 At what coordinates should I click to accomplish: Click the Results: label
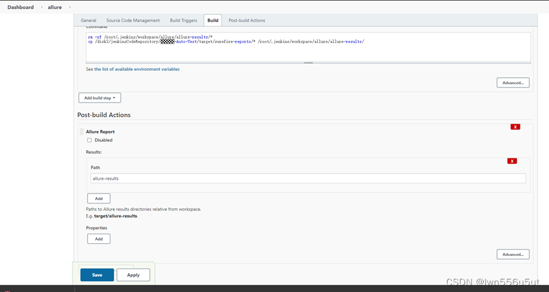[x=94, y=152]
